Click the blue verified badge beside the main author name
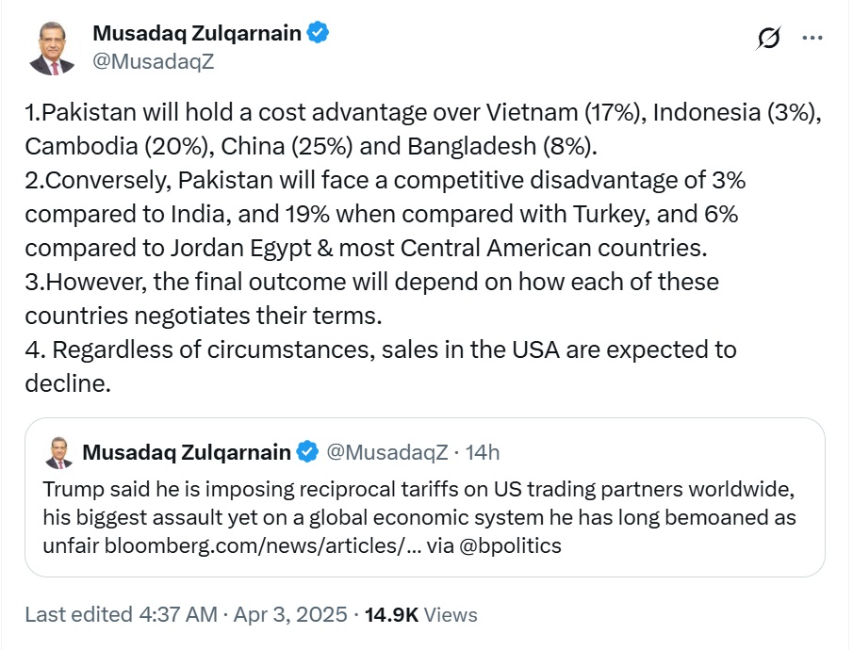The width and height of the screenshot is (853, 650). [x=319, y=33]
